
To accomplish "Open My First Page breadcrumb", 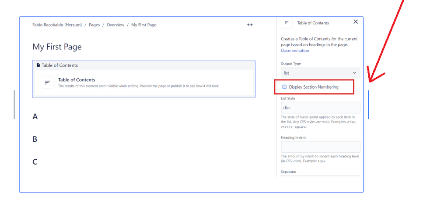I will pos(144,25).
